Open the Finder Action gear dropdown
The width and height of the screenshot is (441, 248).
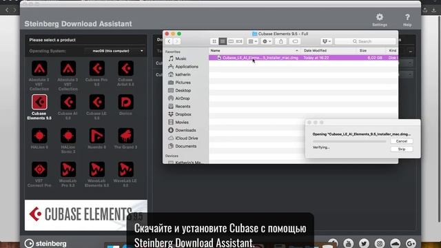point(267,41)
